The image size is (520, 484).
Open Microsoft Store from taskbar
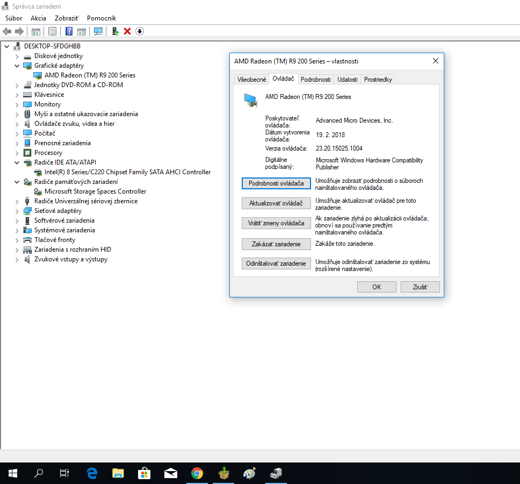pyautogui.click(x=145, y=473)
